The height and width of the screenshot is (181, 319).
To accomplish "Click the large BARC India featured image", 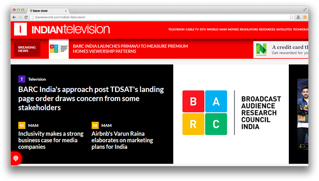I will coord(231,112).
